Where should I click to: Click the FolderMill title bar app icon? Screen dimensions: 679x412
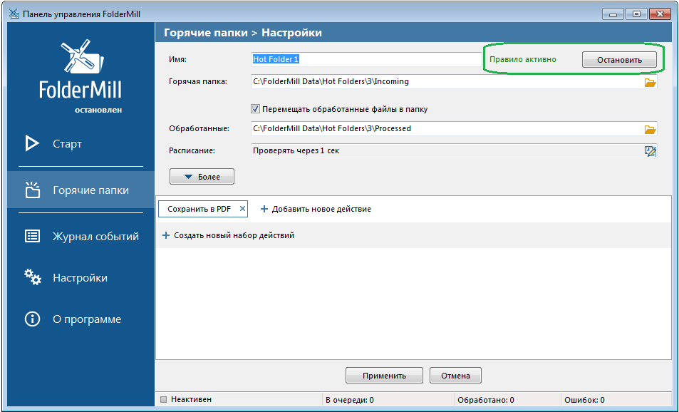pyautogui.click(x=14, y=14)
